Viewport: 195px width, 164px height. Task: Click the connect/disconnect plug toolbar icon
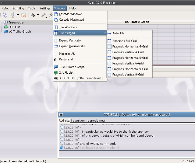[5, 15]
